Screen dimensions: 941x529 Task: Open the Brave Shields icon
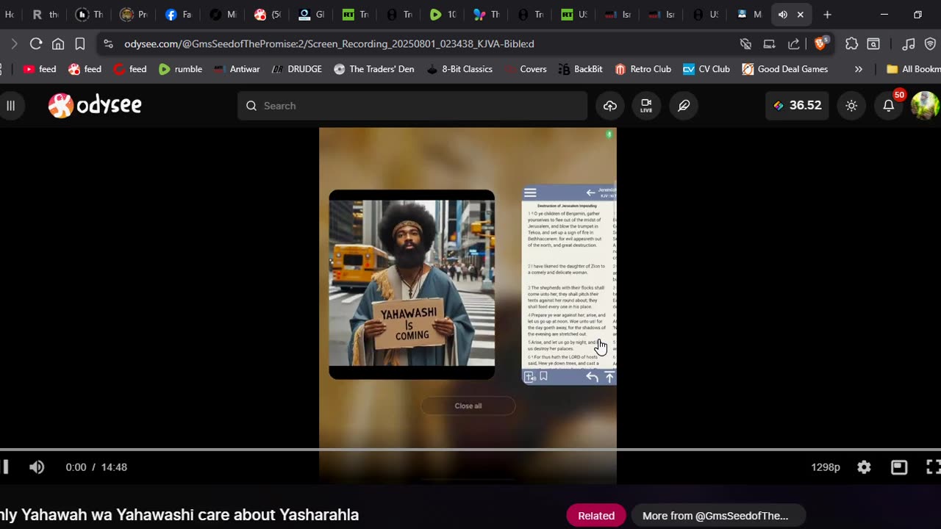pyautogui.click(x=820, y=44)
